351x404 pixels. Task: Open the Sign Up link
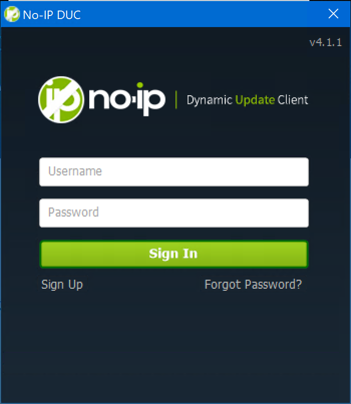coord(62,285)
